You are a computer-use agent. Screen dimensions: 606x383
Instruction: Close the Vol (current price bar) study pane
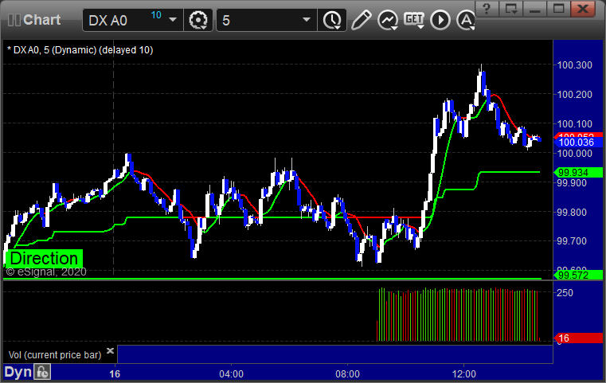pos(110,351)
